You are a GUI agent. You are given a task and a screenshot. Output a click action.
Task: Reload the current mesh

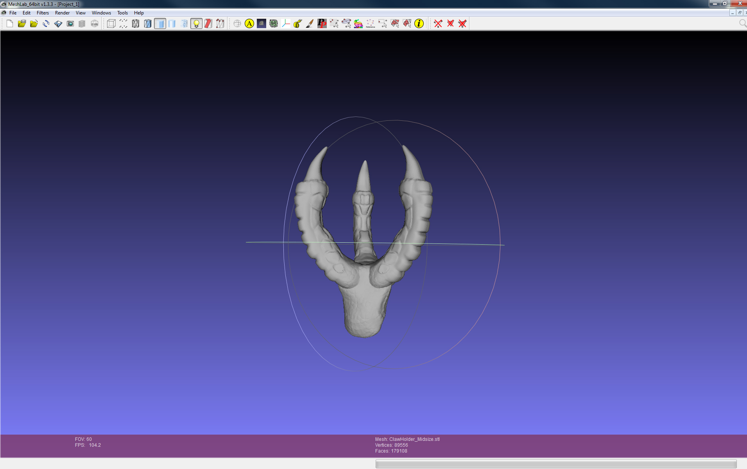pyautogui.click(x=46, y=23)
